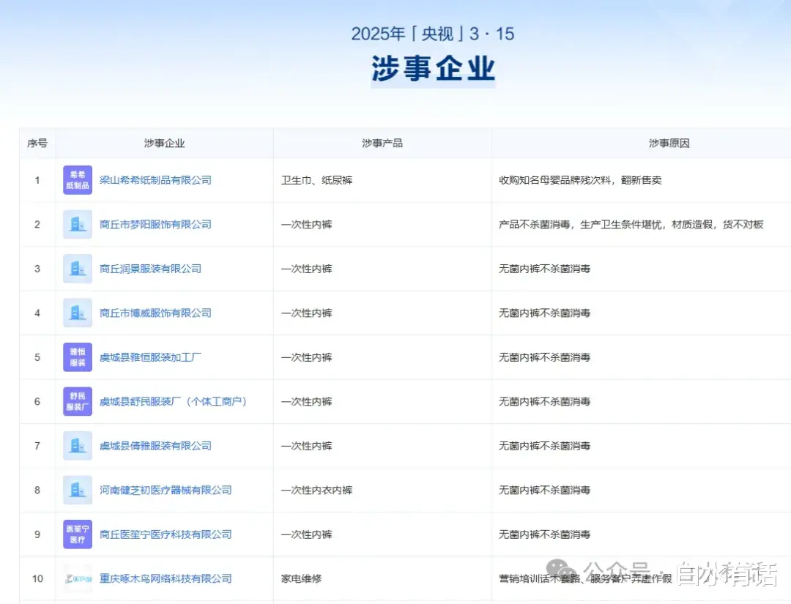Open the 商丘市梦阳服饰有限公司 company link
Image resolution: width=791 pixels, height=604 pixels.
pos(155,224)
